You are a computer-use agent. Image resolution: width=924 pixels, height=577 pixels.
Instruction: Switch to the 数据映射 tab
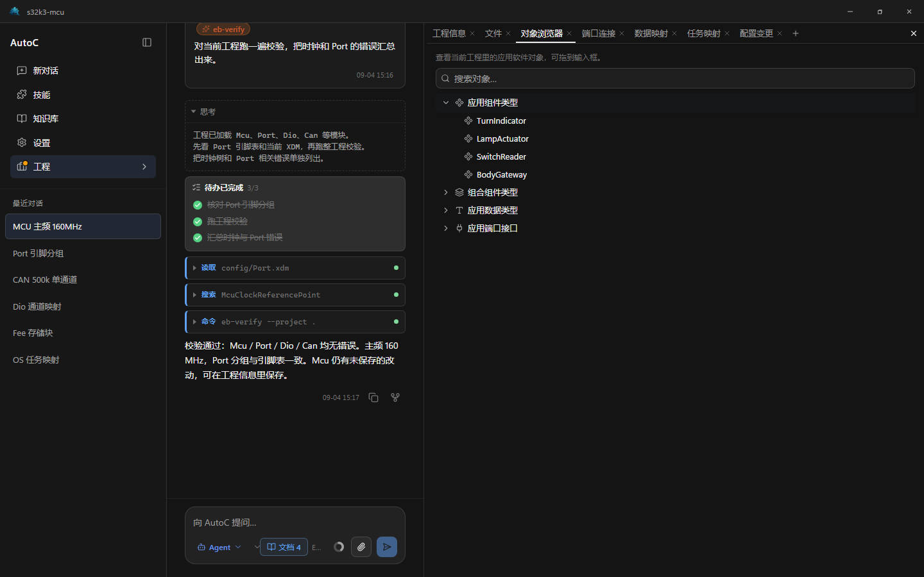[x=651, y=33]
